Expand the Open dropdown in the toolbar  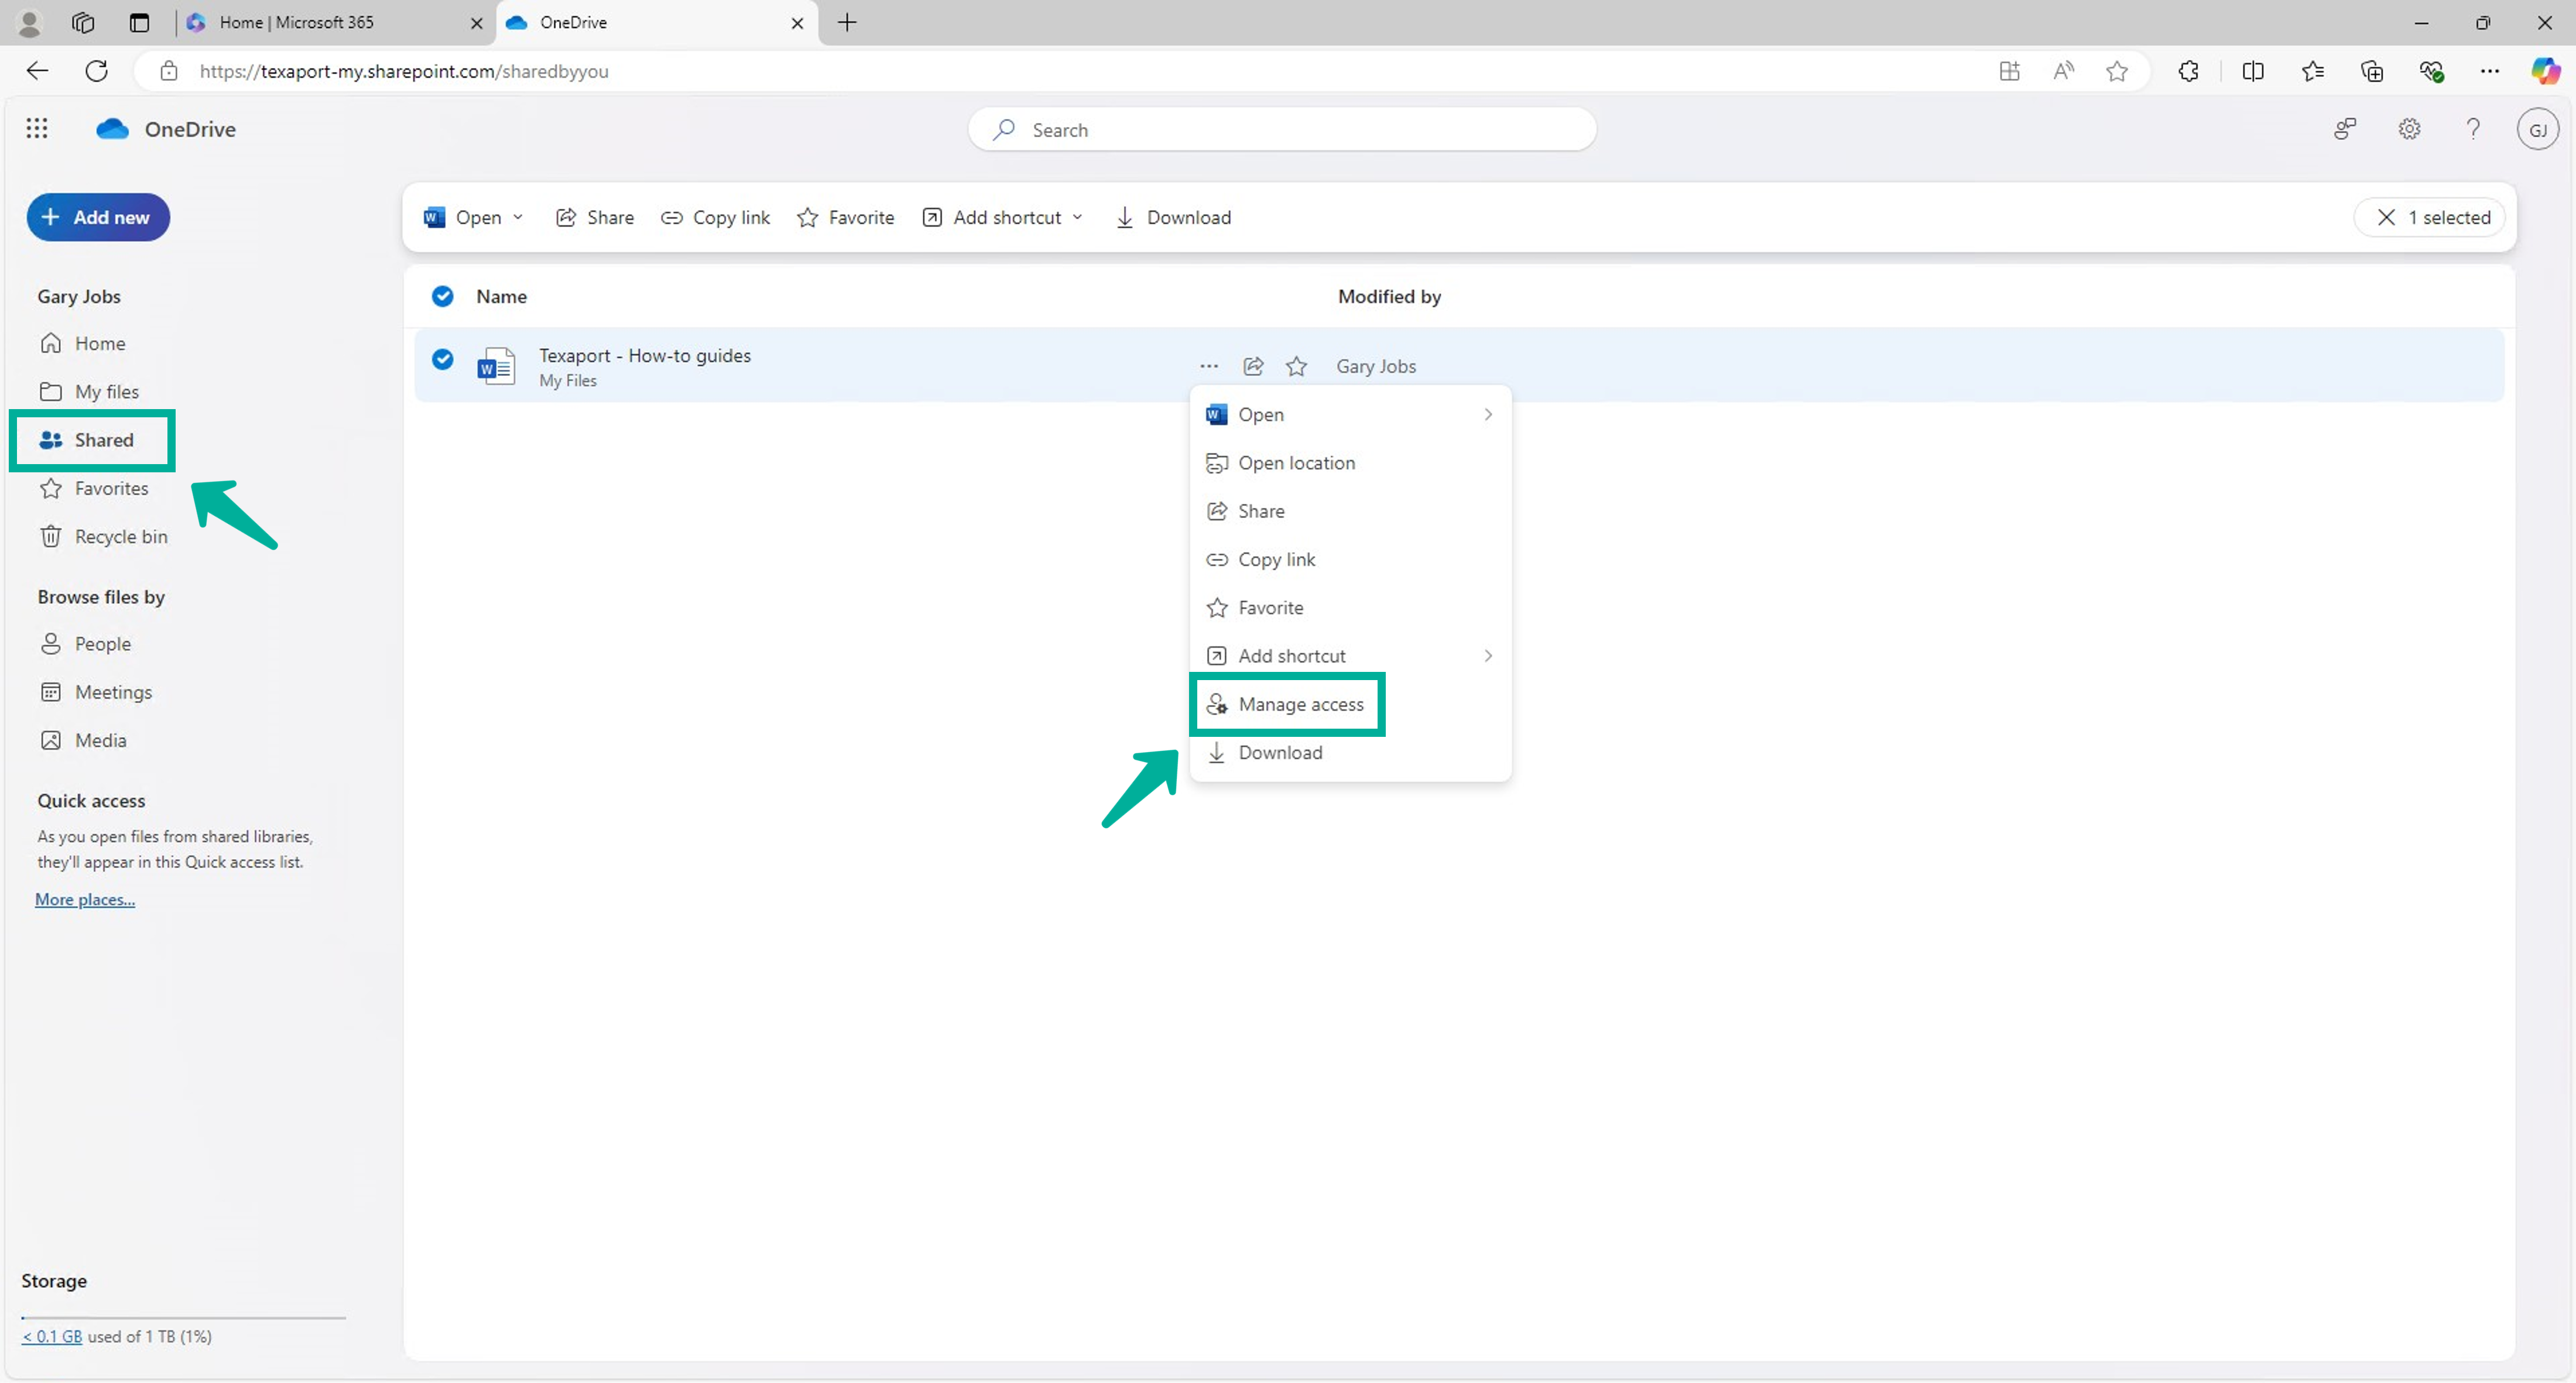[x=518, y=217]
